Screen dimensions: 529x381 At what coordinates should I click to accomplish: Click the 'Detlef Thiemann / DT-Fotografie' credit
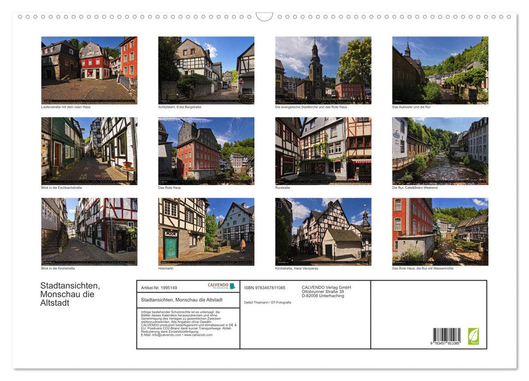coord(269,301)
